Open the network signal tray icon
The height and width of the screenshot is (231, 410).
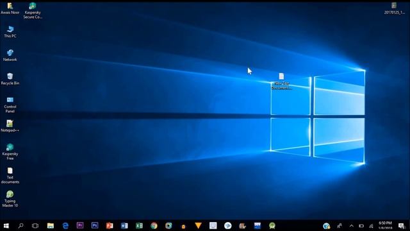point(371,226)
